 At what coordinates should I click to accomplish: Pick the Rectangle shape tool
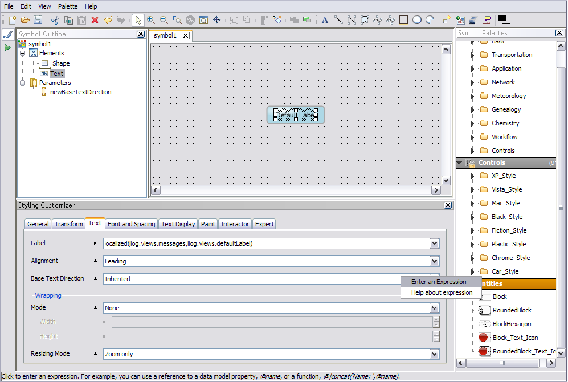[404, 20]
